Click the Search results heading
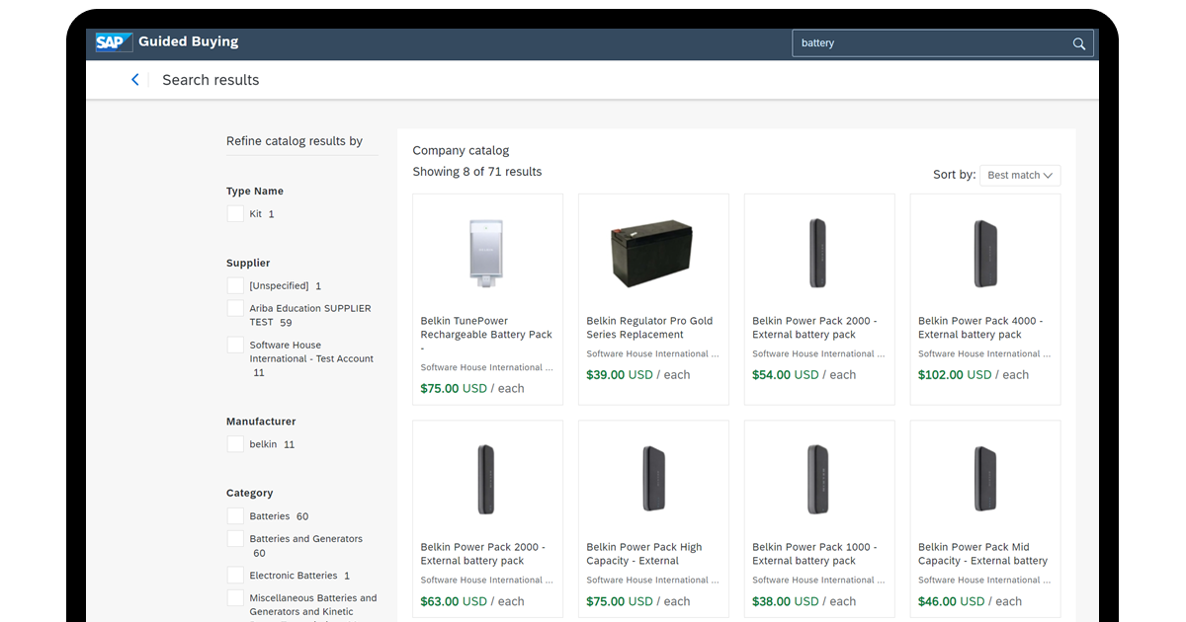Viewport: 1186px width, 622px height. [211, 80]
